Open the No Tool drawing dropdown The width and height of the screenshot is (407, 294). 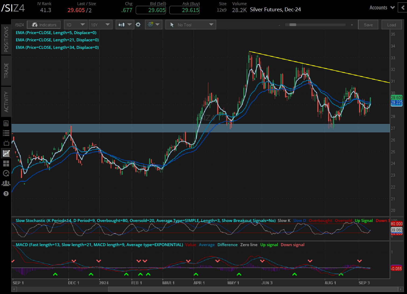click(x=191, y=25)
